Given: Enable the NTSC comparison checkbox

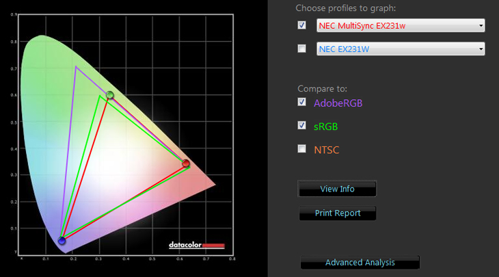Looking at the screenshot, I should tap(302, 149).
